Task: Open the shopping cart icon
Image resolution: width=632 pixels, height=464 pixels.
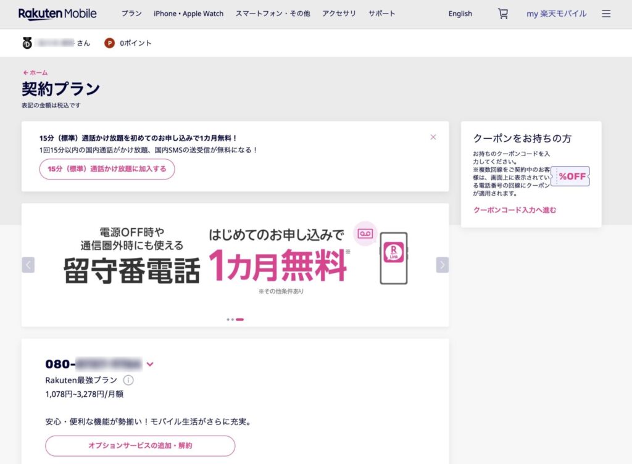Action: (503, 14)
